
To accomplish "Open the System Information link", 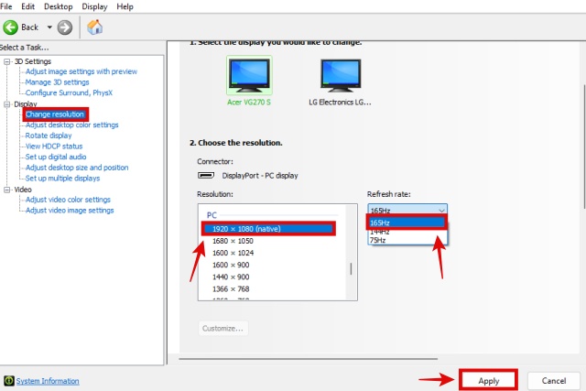I will click(x=48, y=381).
